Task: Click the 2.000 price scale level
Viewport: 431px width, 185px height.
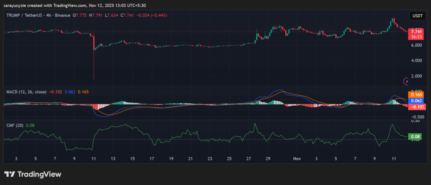Action: 416,76
